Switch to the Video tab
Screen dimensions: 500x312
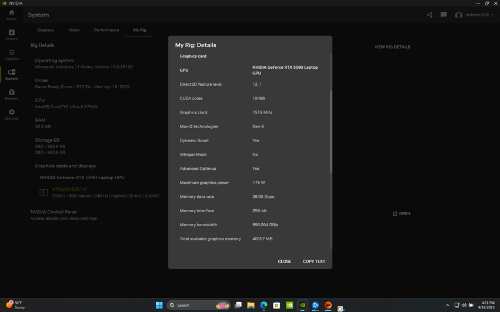(x=74, y=30)
